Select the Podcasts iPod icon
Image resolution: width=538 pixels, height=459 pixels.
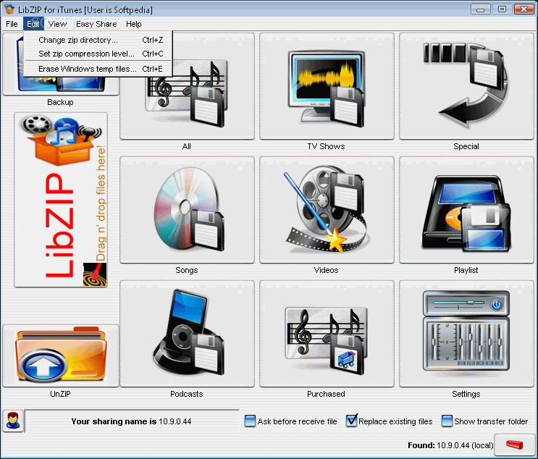tap(187, 334)
